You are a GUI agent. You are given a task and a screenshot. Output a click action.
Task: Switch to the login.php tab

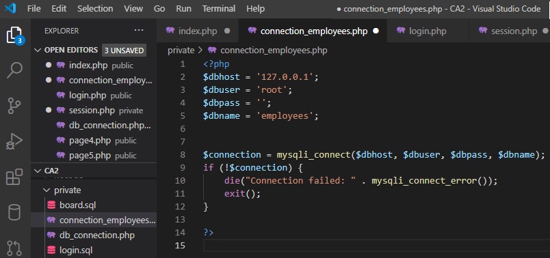tap(428, 31)
